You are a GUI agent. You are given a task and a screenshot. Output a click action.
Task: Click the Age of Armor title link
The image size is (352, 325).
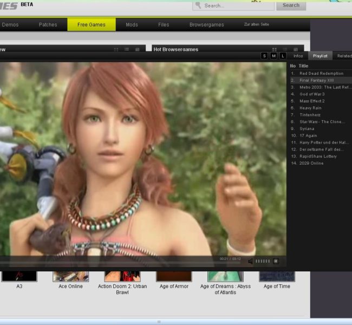click(174, 287)
